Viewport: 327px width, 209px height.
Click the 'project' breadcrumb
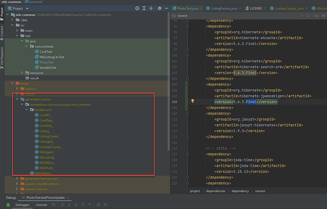[x=195, y=191]
